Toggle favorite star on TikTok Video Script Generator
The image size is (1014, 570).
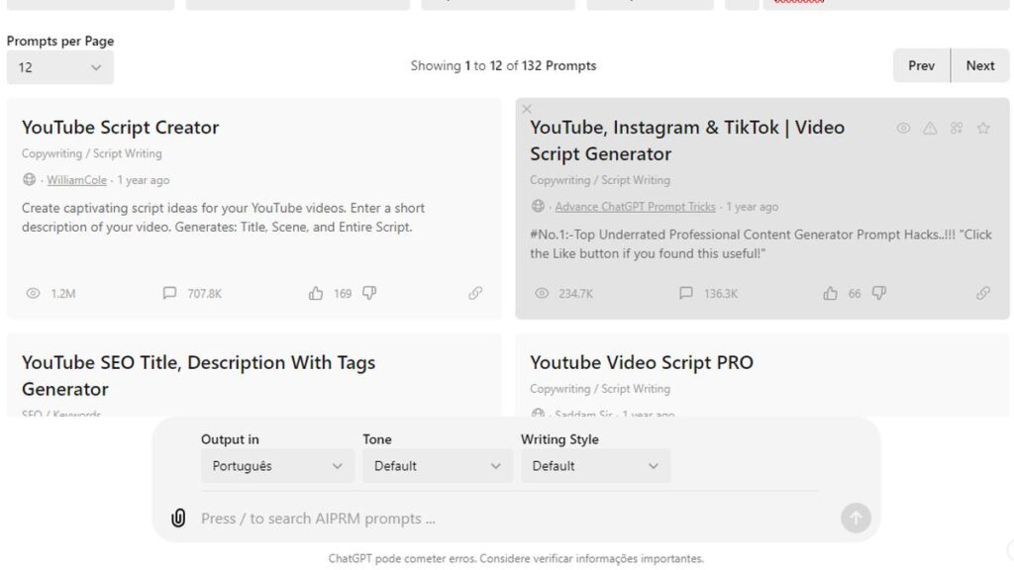[983, 128]
